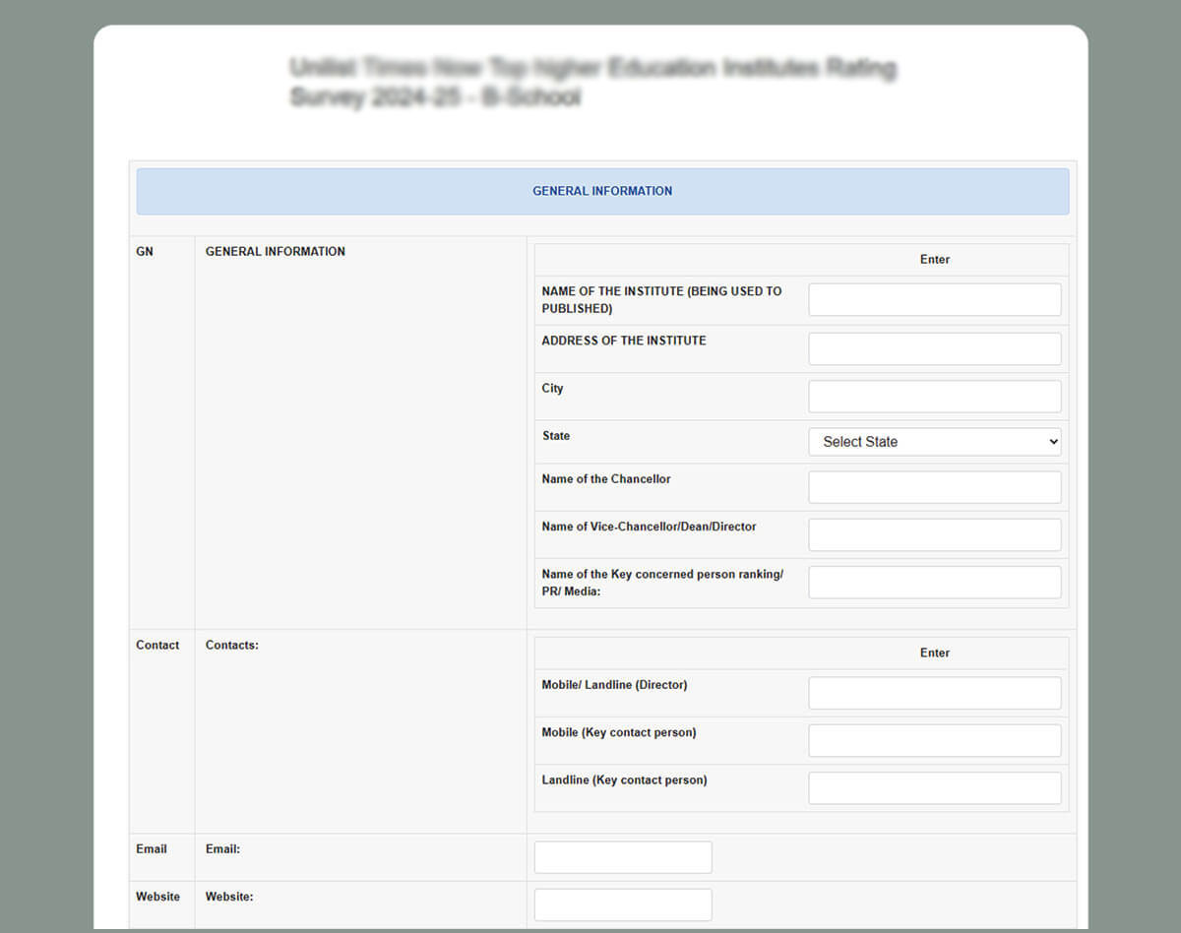This screenshot has height=933, width=1181.
Task: Focus the Address of the Institute input
Action: click(934, 348)
